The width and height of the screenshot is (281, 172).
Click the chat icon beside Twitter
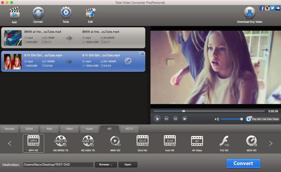(277, 8)
